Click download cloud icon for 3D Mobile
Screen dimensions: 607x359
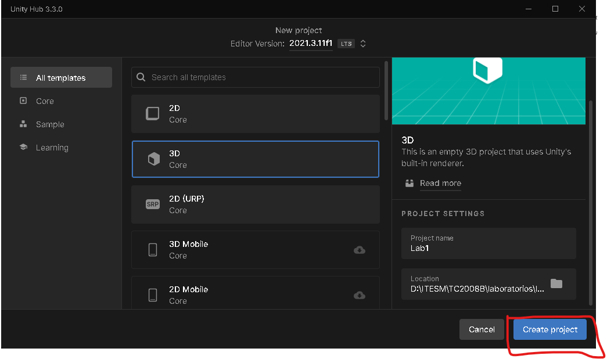tap(360, 250)
